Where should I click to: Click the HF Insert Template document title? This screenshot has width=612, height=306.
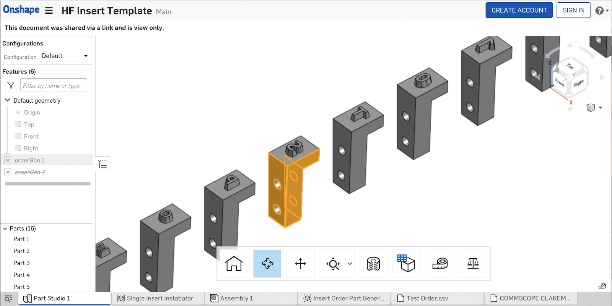[106, 11]
